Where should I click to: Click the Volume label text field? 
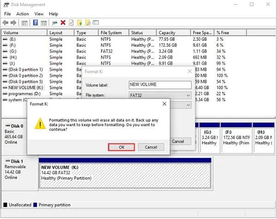click(160, 85)
